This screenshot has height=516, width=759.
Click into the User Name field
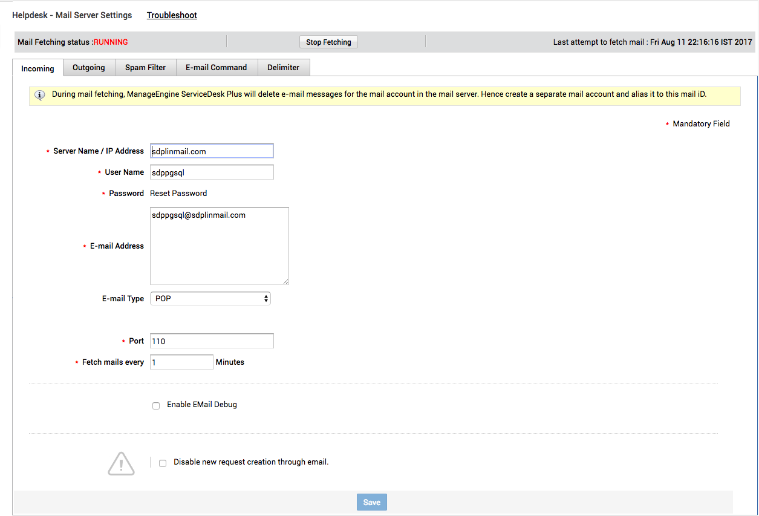coord(212,172)
